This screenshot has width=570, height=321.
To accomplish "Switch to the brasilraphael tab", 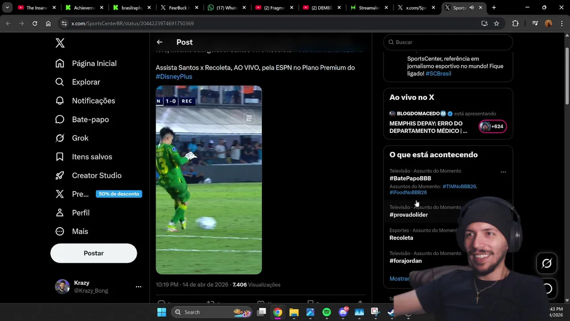I will pos(131,8).
